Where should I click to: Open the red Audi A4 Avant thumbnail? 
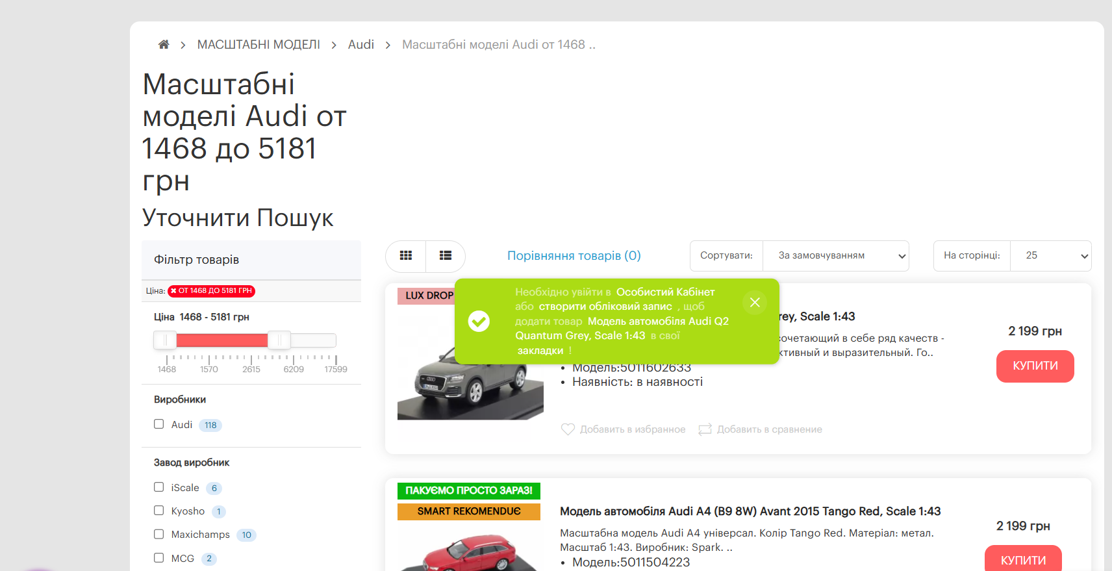pyautogui.click(x=469, y=550)
